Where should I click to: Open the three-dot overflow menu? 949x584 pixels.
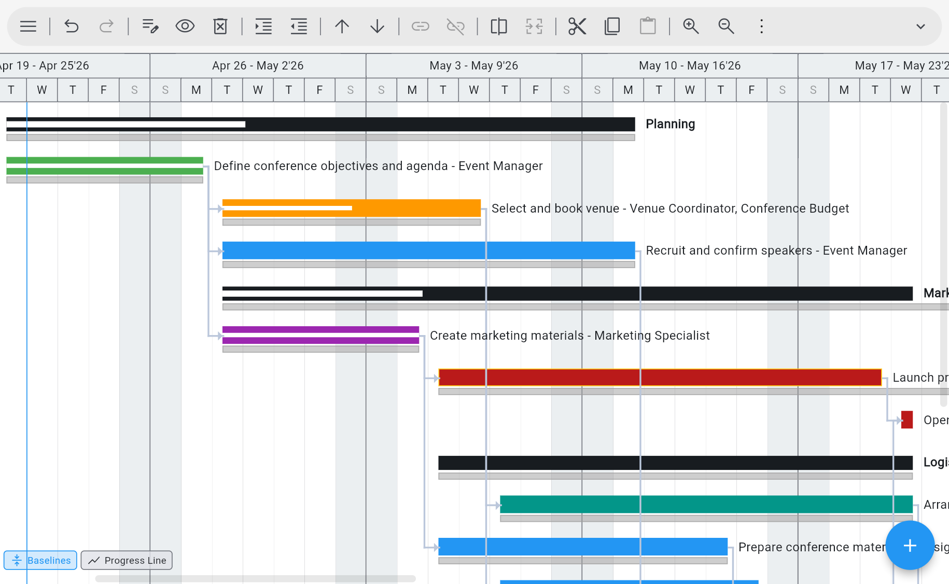[761, 26]
